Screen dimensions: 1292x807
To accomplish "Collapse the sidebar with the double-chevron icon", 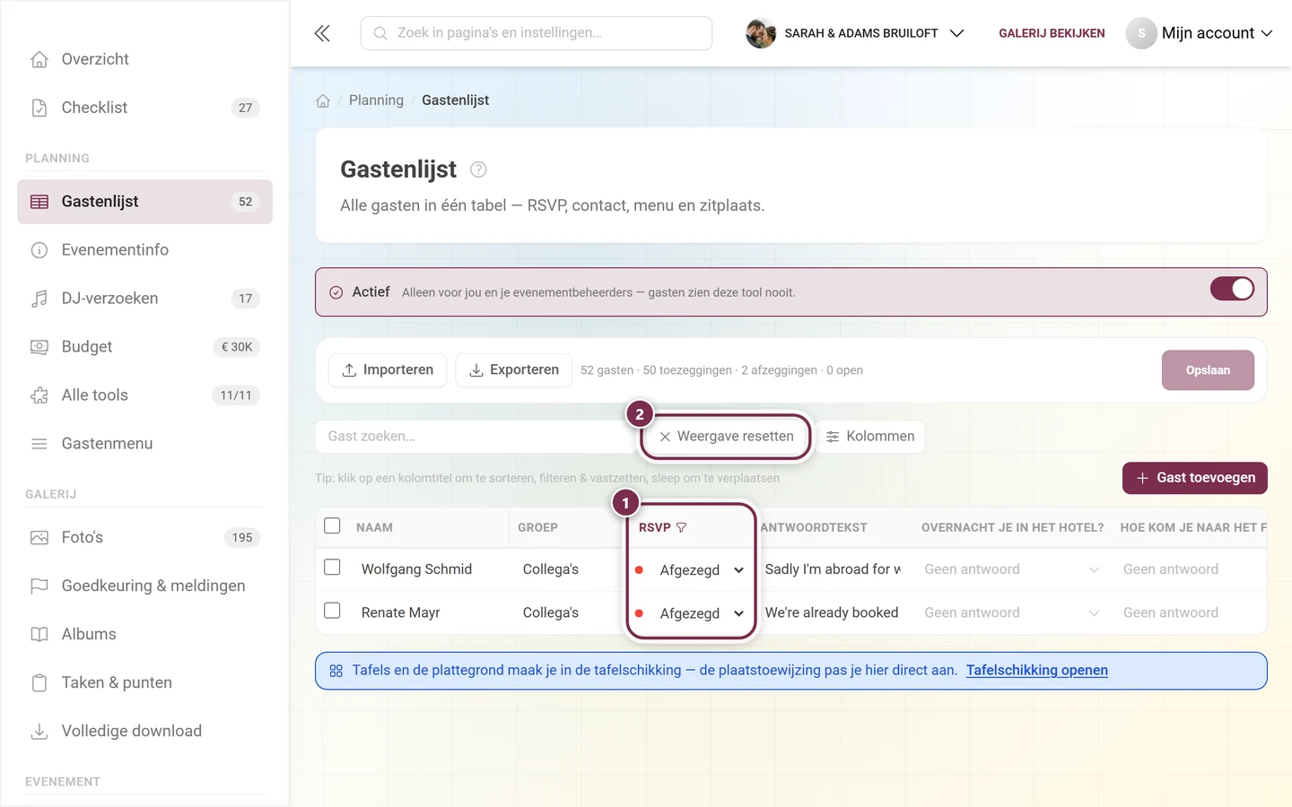I will click(322, 33).
